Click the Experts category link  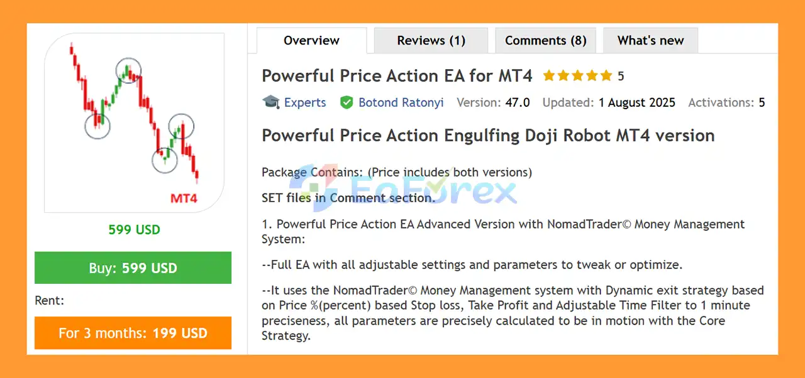pyautogui.click(x=305, y=102)
